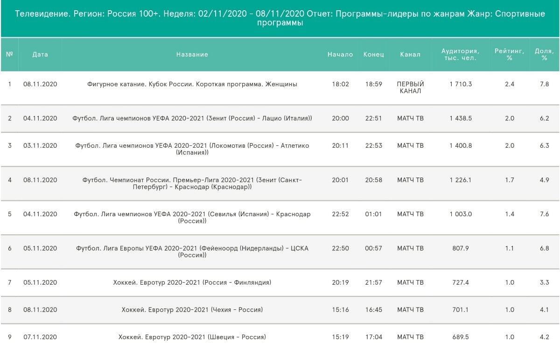Click share value 3.3
Viewport: 560px width, 349px height.
click(545, 282)
